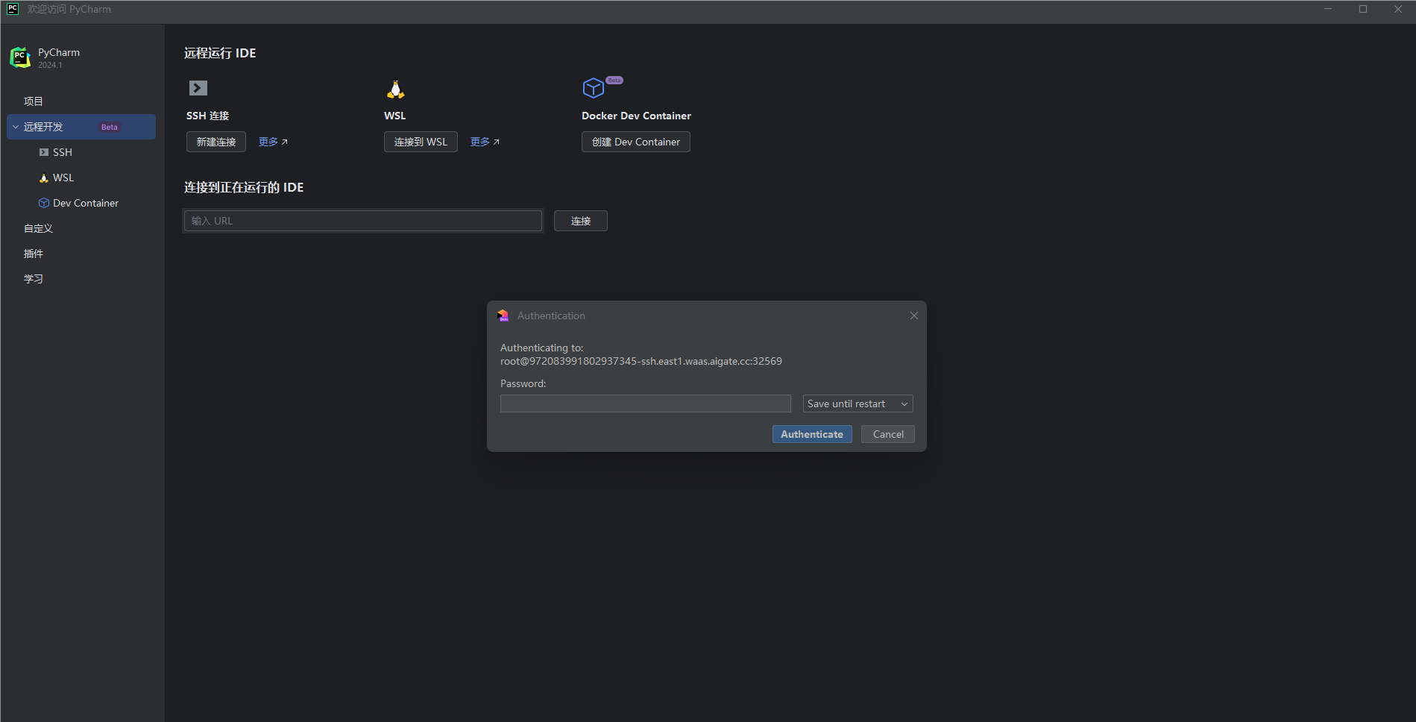Click the SSH terminal icon in main panel

[198, 88]
